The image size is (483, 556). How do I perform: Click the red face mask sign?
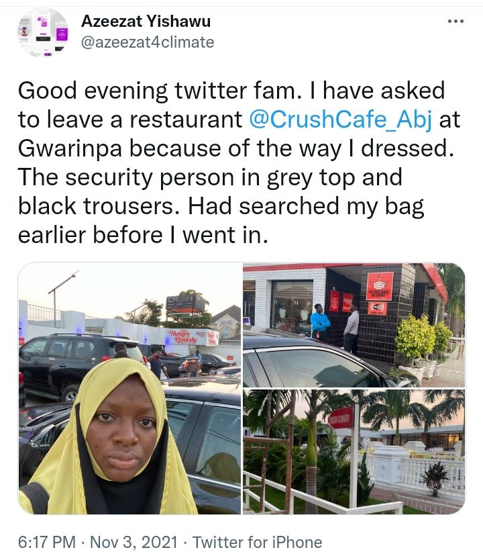coord(380,287)
